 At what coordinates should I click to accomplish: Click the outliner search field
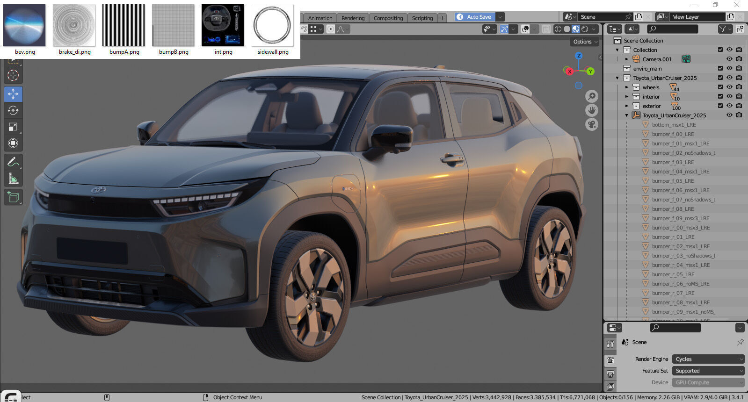click(672, 29)
